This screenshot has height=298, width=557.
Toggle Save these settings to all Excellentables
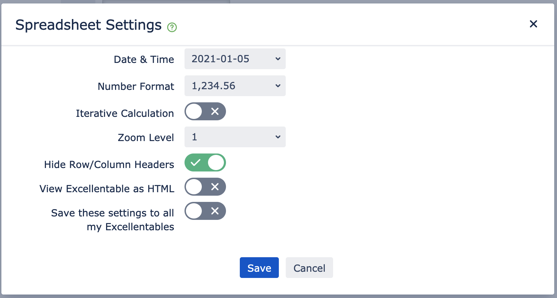[205, 211]
